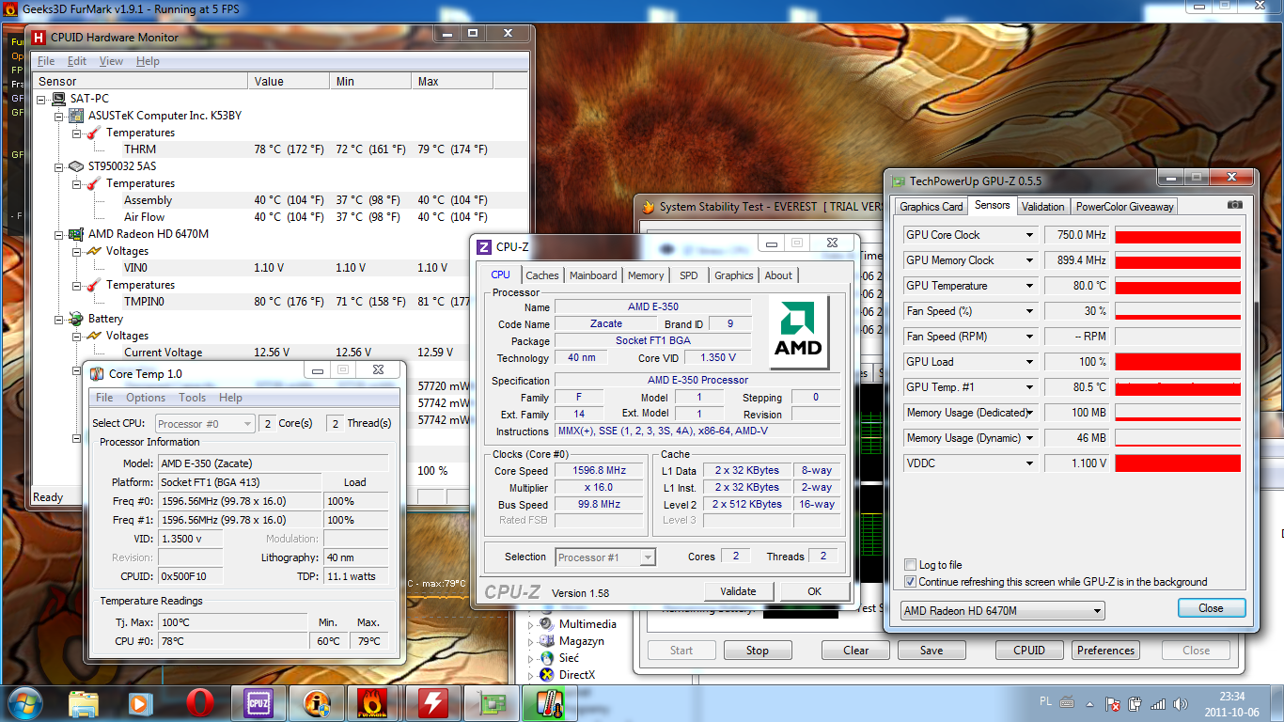Click the motherboard icon beside ASUSTeK Computer Inc.
This screenshot has width=1284, height=722.
coord(76,116)
